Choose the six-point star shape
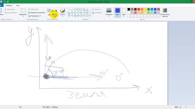 coord(78,15)
